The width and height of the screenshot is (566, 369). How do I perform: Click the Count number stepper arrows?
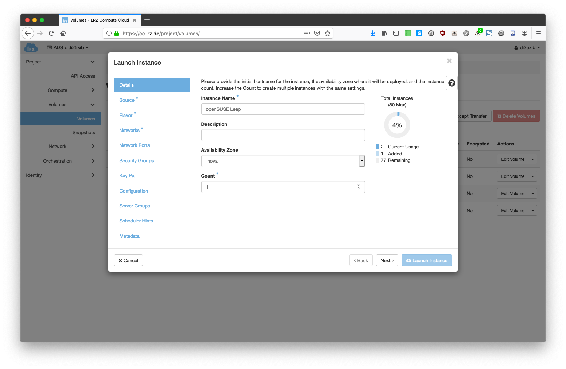click(x=358, y=187)
